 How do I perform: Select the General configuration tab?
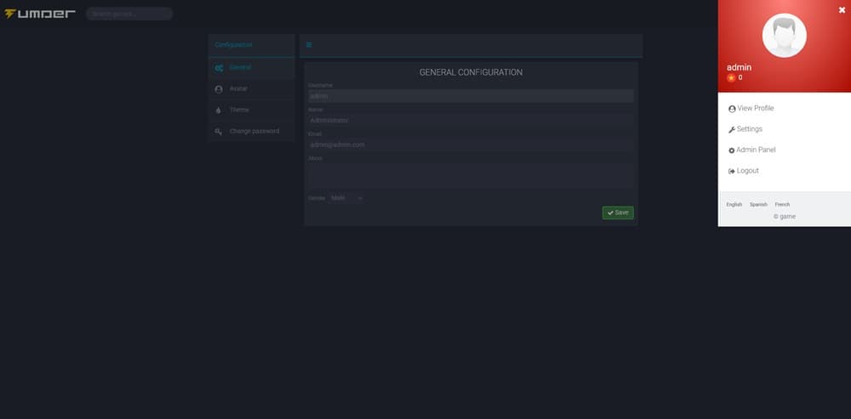pyautogui.click(x=240, y=67)
